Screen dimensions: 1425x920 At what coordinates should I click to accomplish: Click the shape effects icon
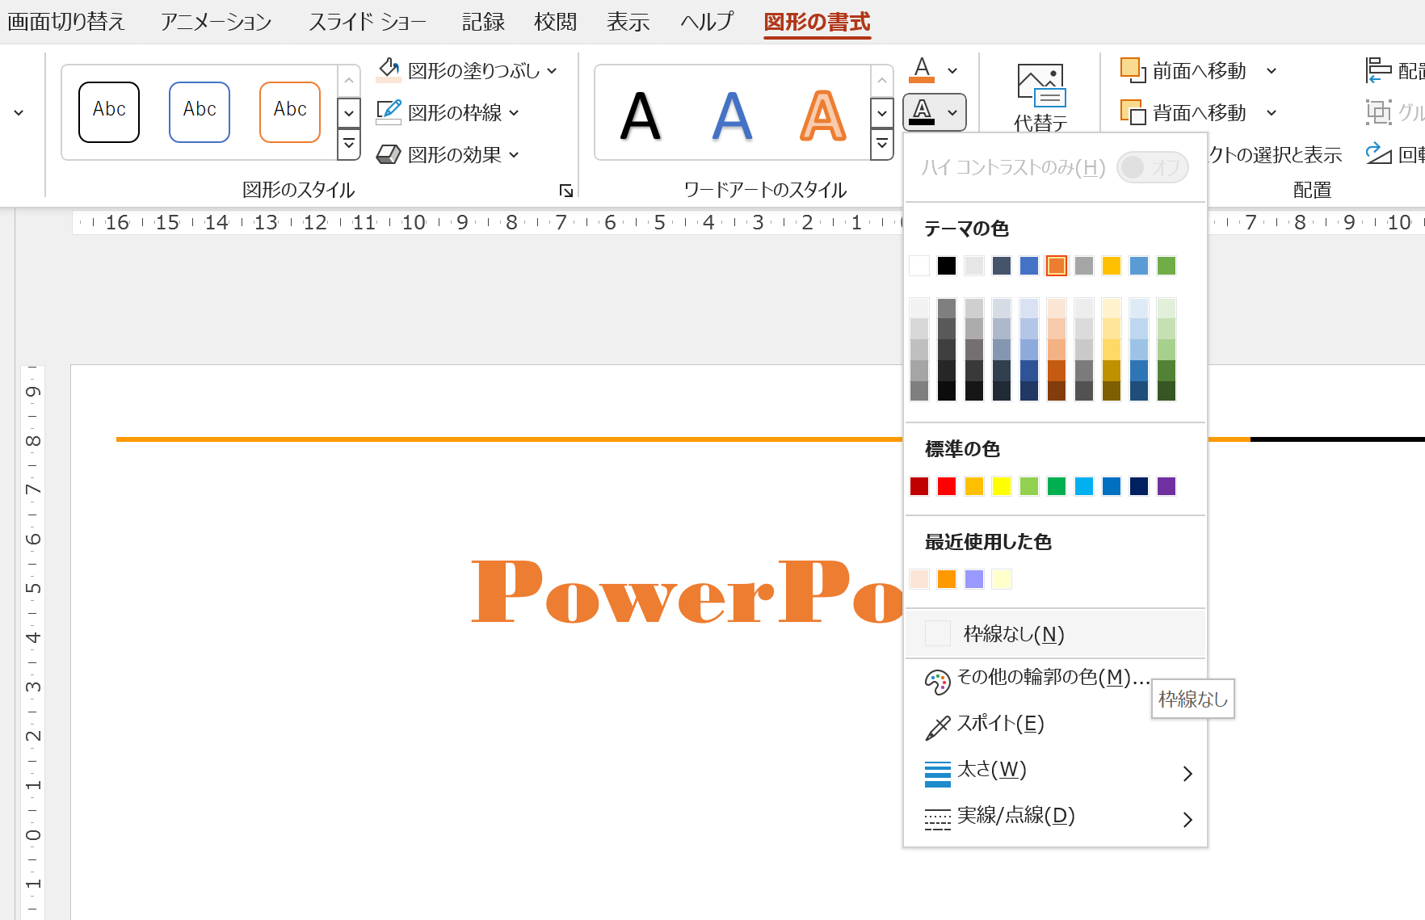pyautogui.click(x=389, y=154)
